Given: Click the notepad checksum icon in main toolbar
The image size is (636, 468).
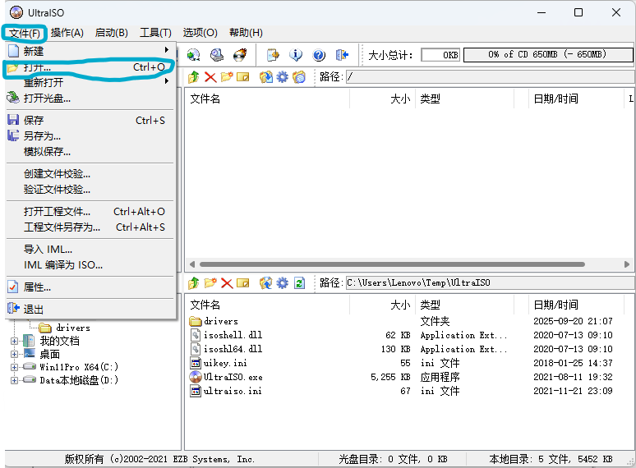Looking at the screenshot, I should (x=273, y=55).
